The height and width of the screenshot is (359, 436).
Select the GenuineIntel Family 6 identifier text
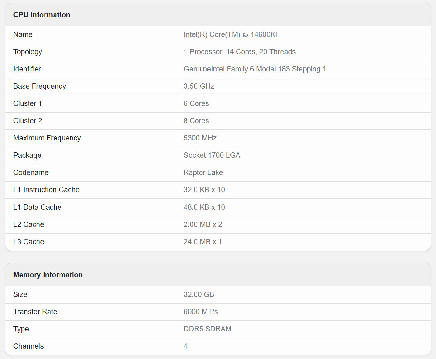pyautogui.click(x=255, y=69)
